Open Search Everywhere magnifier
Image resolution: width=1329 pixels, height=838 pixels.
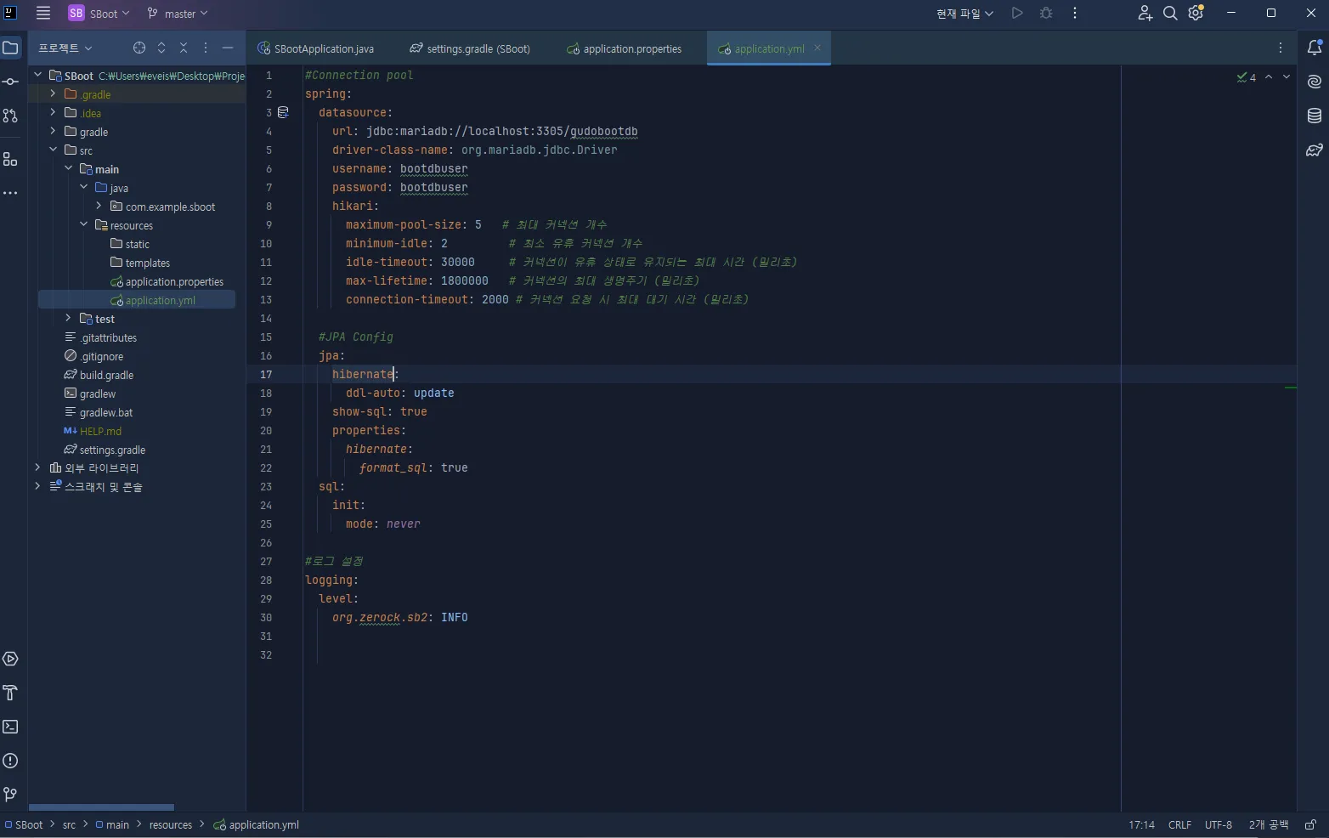coord(1170,13)
